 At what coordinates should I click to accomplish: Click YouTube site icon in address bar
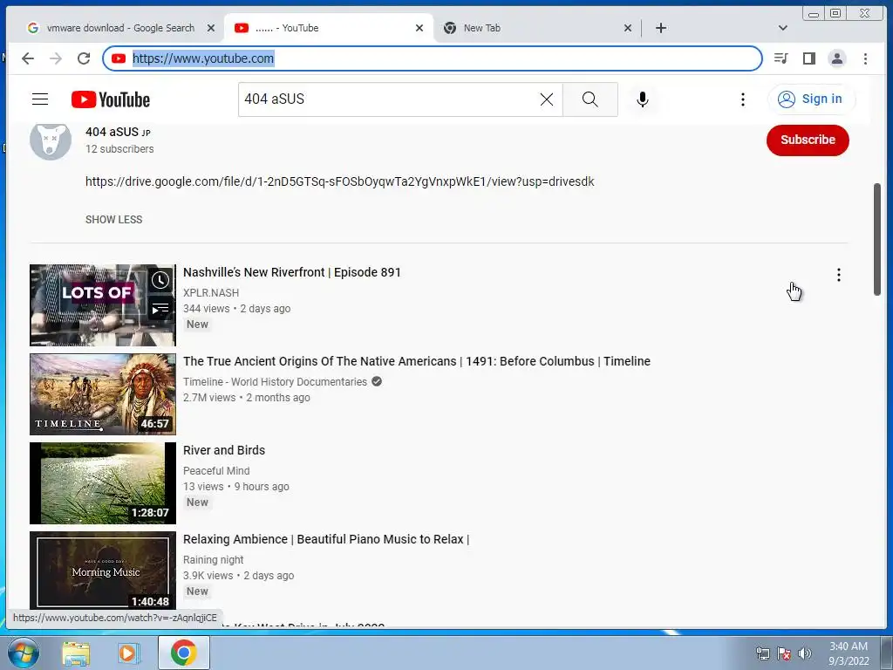click(x=119, y=58)
